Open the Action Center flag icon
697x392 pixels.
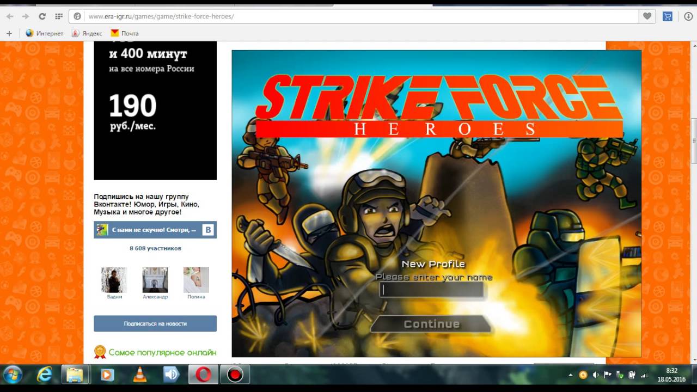point(607,375)
